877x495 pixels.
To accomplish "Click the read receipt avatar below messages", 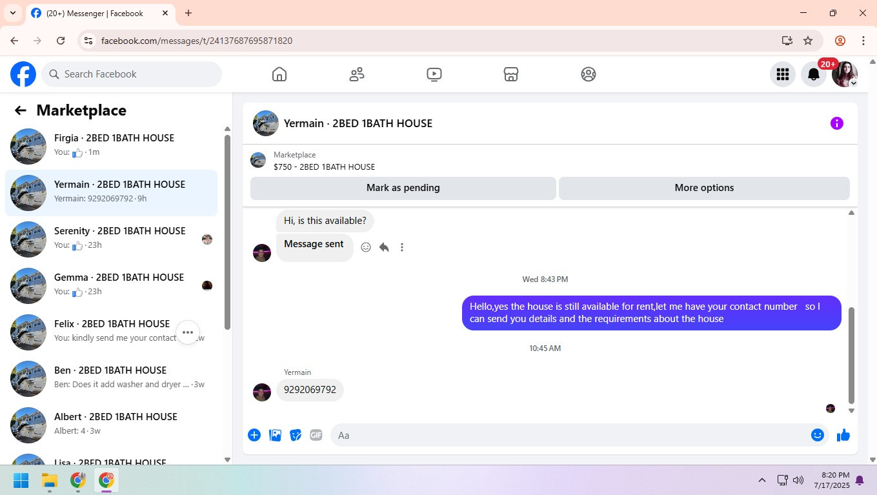I will [x=831, y=409].
